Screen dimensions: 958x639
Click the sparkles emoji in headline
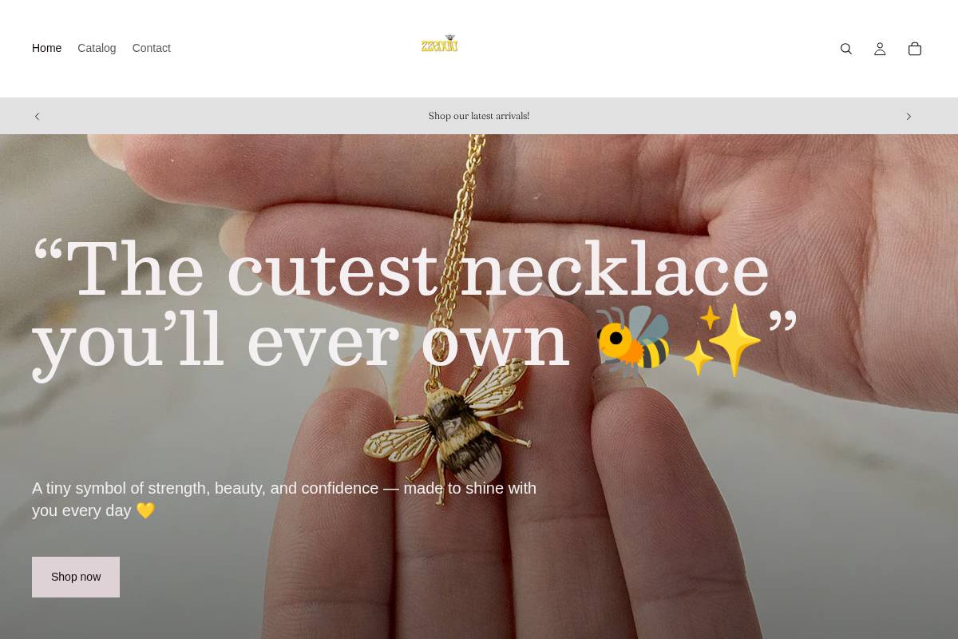[722, 341]
